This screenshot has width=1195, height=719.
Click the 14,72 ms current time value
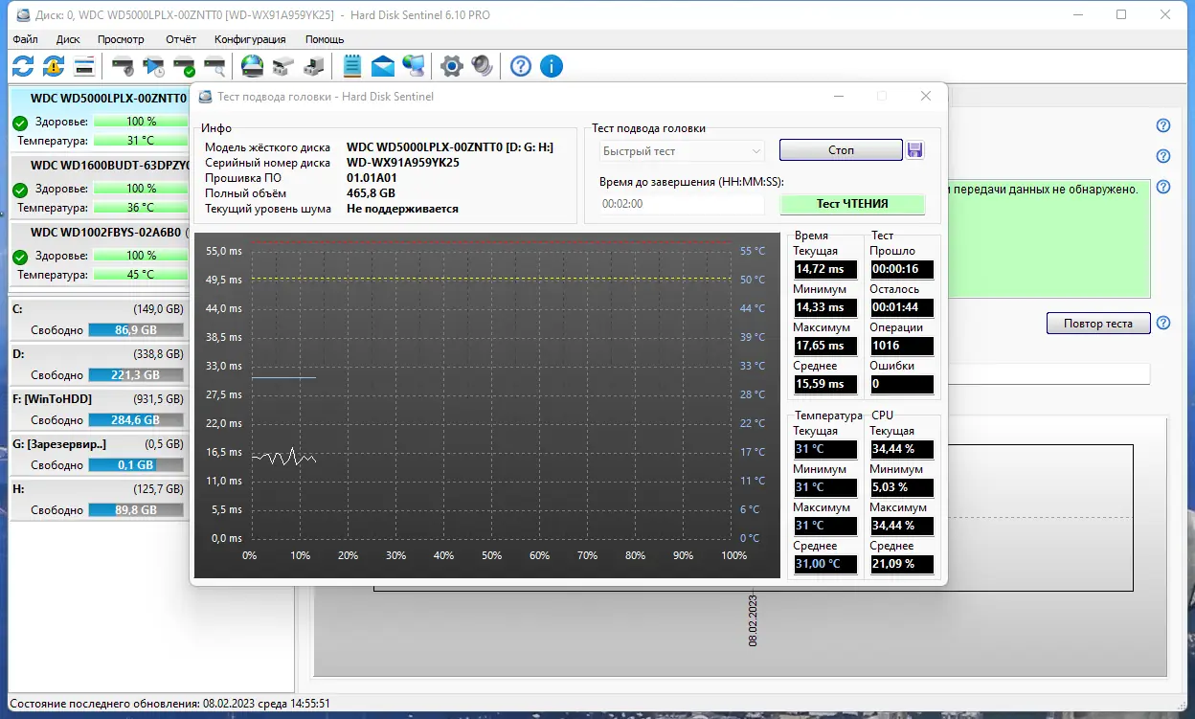tap(824, 269)
